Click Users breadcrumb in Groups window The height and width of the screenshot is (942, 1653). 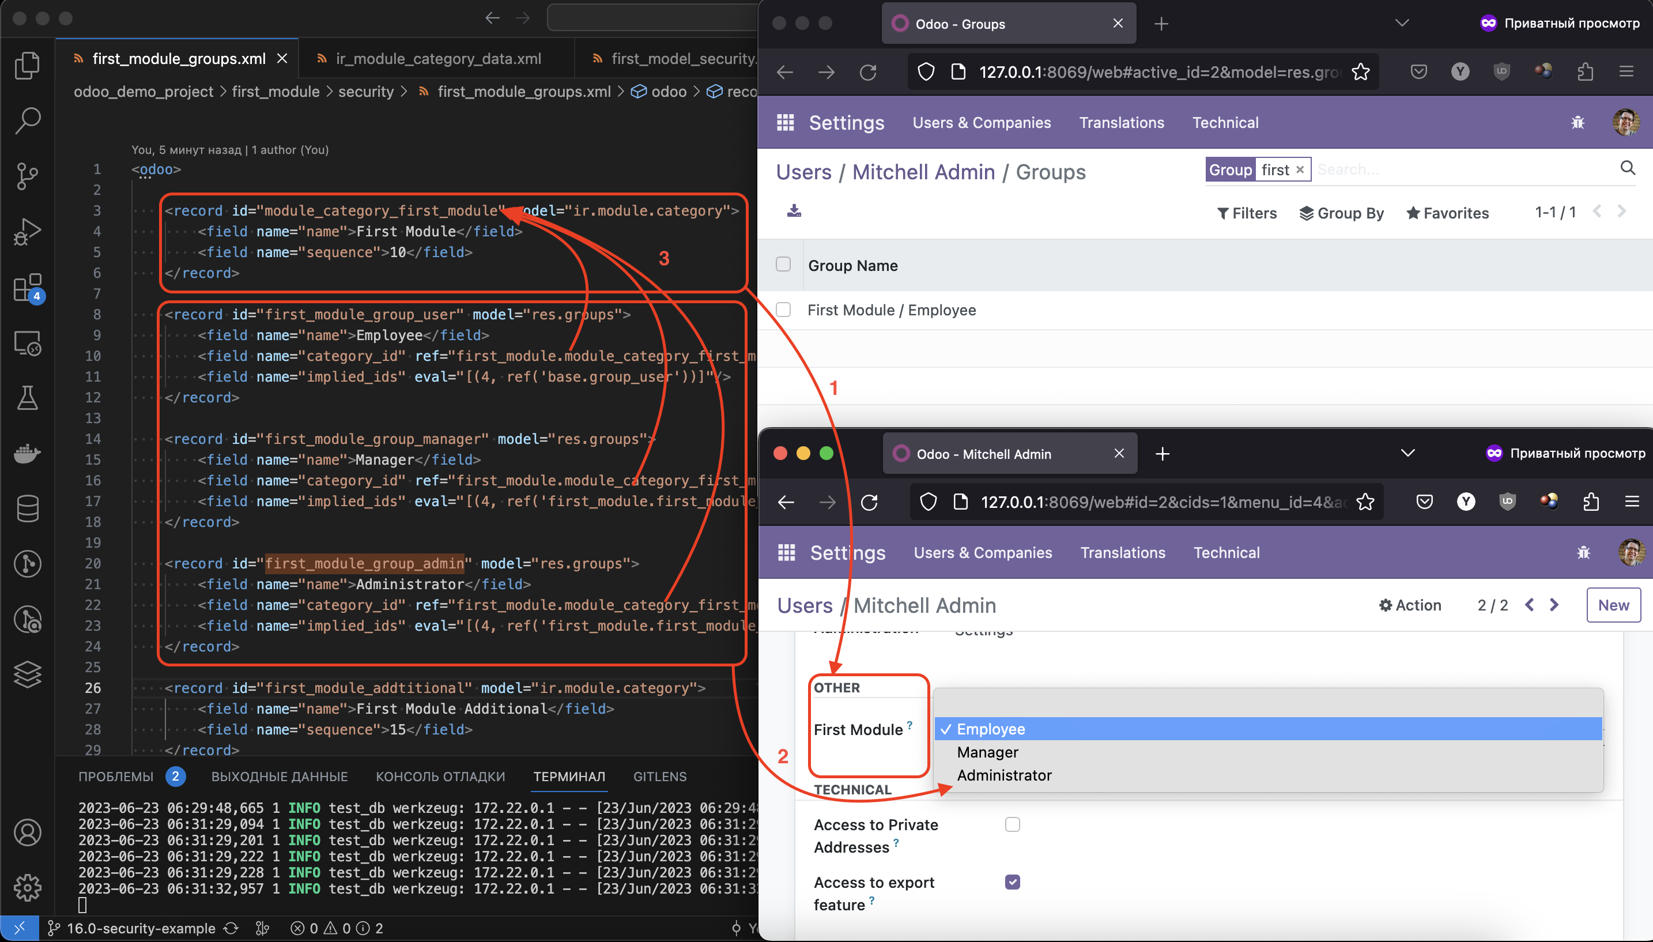point(804,171)
